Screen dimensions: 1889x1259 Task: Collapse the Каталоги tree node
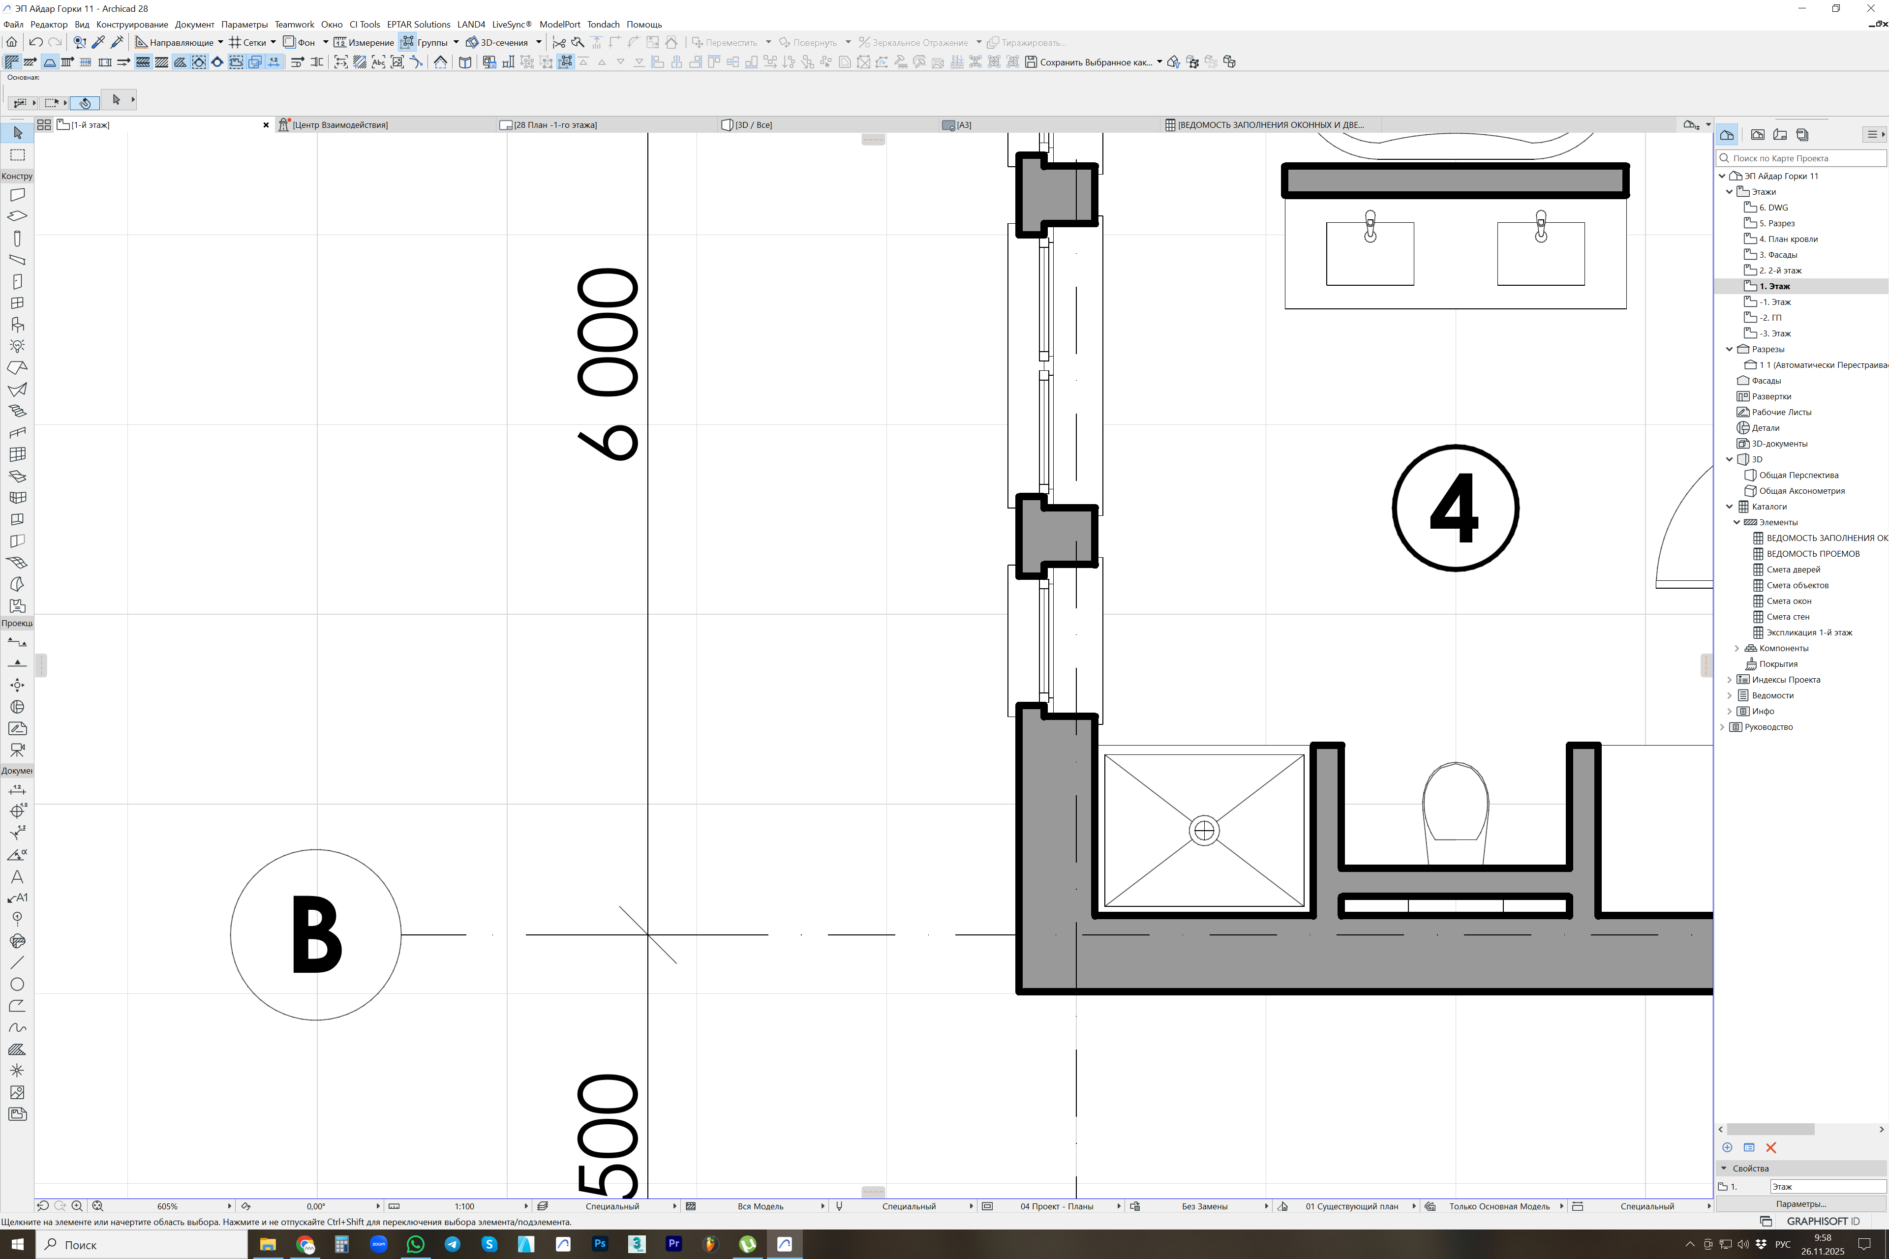[x=1729, y=507]
